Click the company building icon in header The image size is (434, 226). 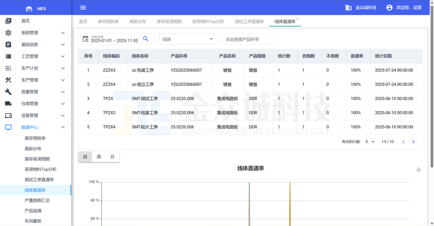click(348, 8)
